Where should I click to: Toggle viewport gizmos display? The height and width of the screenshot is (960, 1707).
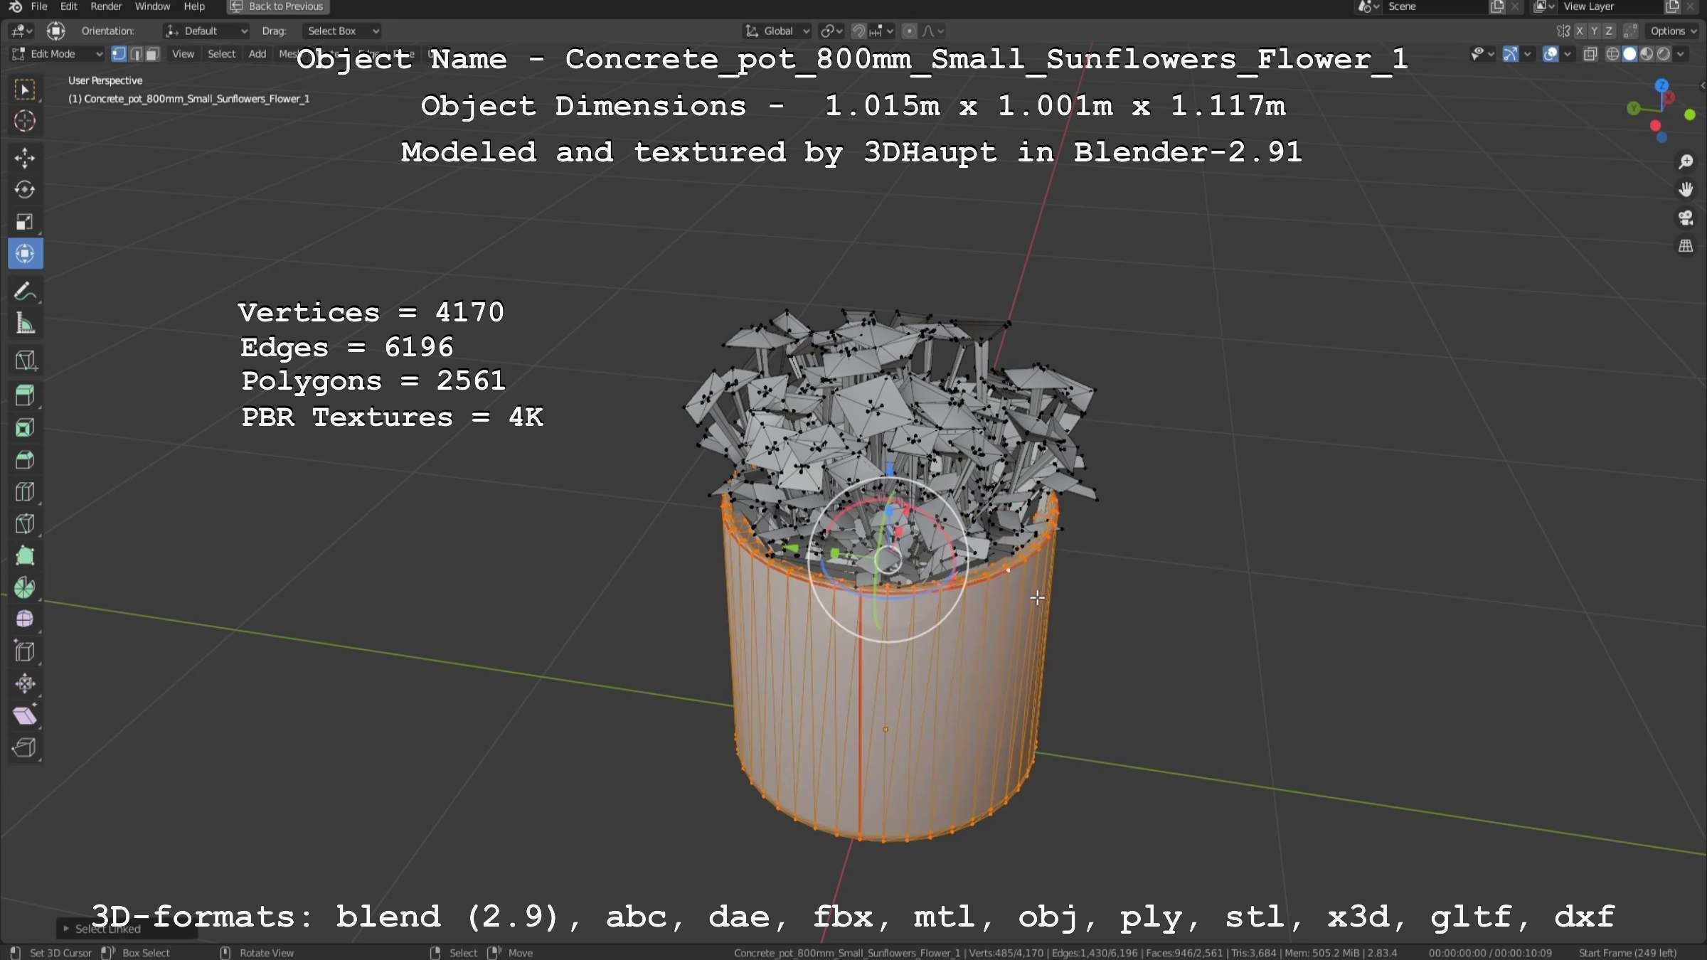(x=1511, y=54)
